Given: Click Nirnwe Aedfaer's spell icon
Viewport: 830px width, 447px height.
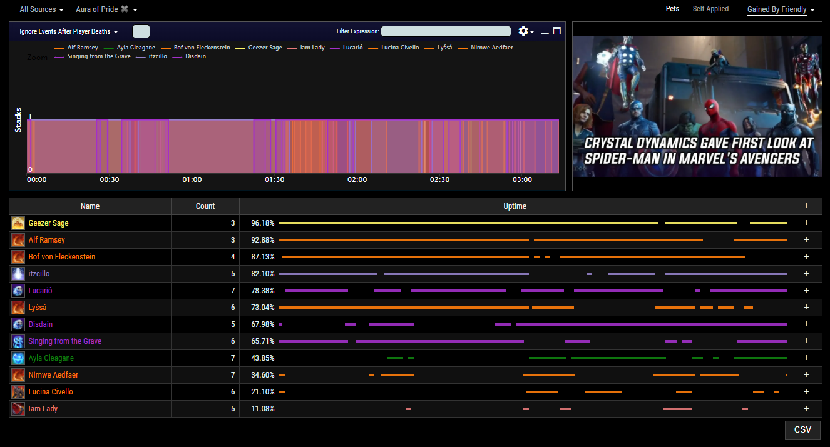Looking at the screenshot, I should (18, 375).
